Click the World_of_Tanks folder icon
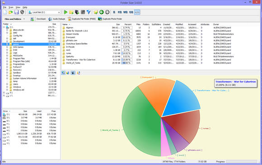Screen dimensions: 262x165 click(64, 63)
